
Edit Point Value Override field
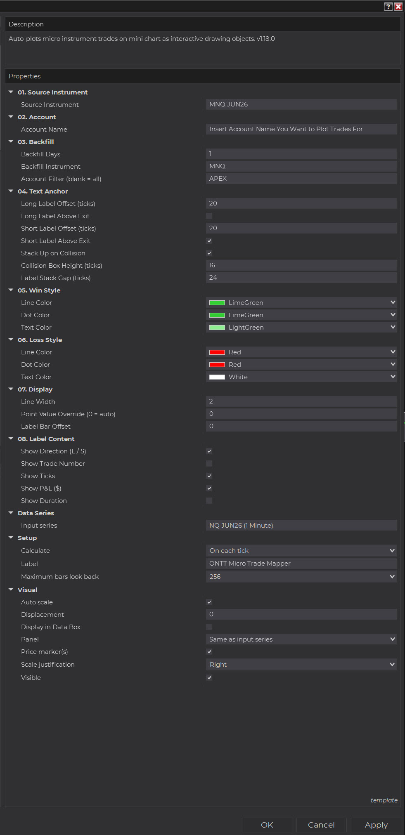click(301, 414)
